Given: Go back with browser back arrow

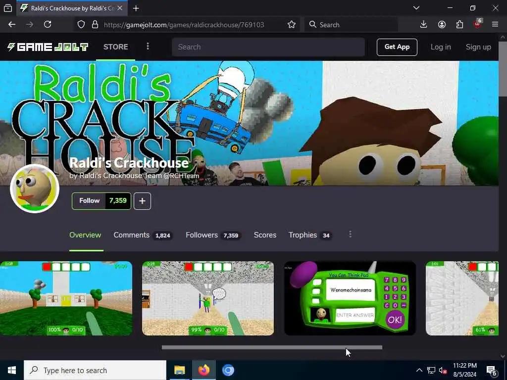Looking at the screenshot, I should [x=12, y=25].
